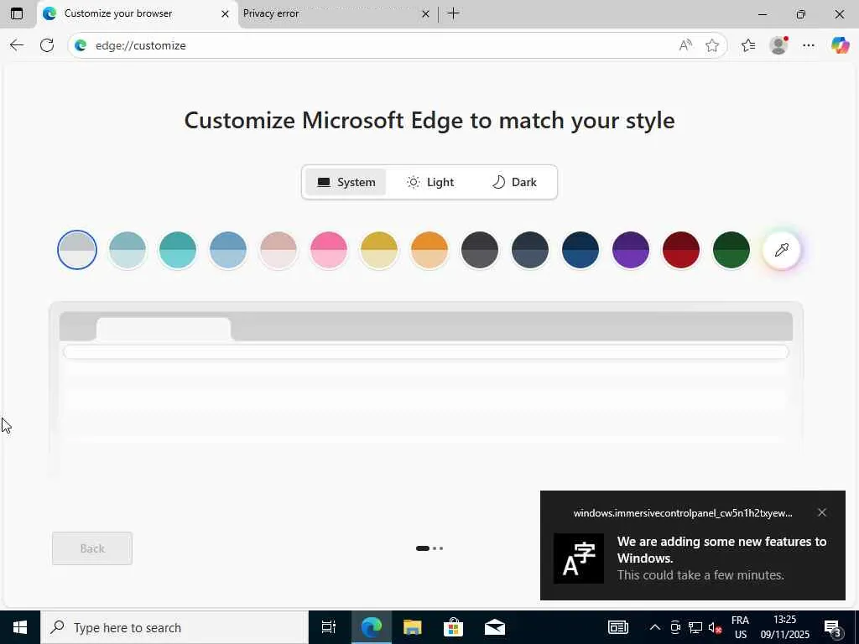This screenshot has width=859, height=644.
Task: Select the slate blue-gray color swatch
Action: [x=530, y=250]
